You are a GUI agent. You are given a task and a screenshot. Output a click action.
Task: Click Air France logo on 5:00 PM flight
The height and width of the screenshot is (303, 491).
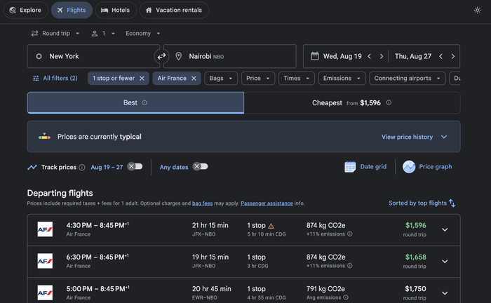(45, 292)
